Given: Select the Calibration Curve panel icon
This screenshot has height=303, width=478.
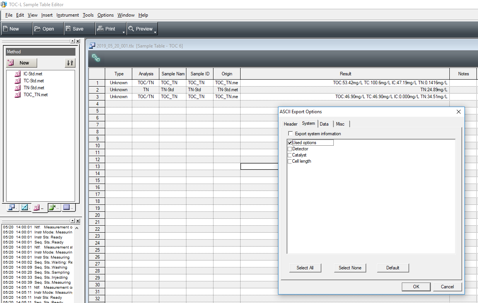Looking at the screenshot, I should (x=25, y=208).
